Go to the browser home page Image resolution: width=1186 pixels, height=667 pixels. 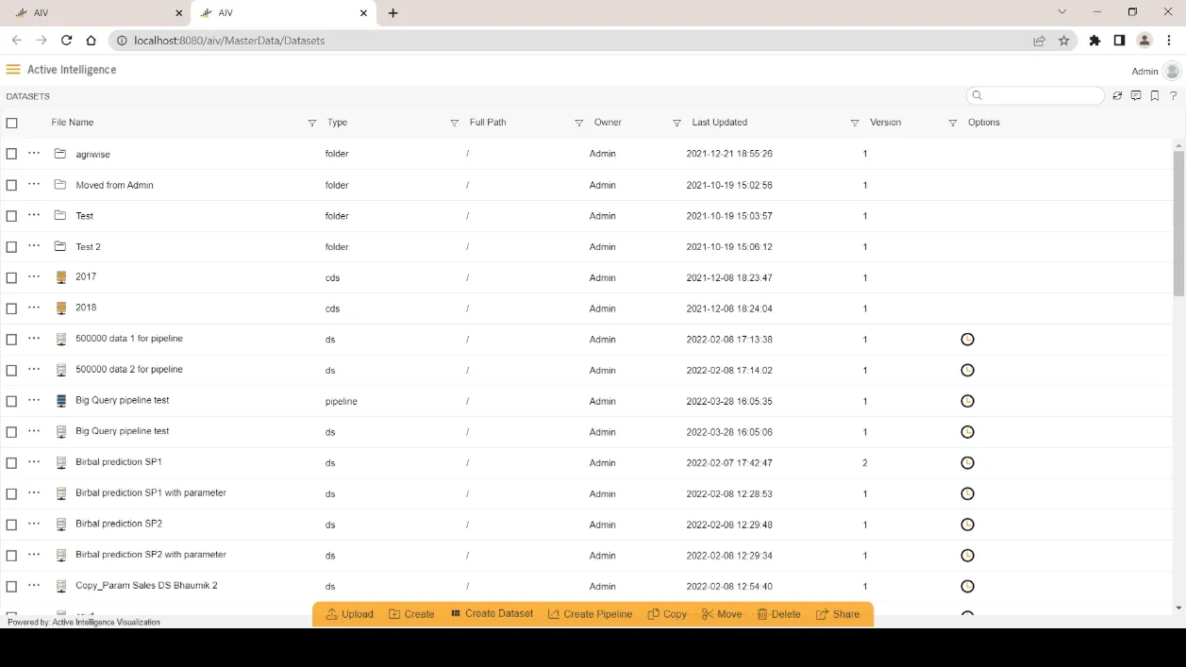[91, 41]
